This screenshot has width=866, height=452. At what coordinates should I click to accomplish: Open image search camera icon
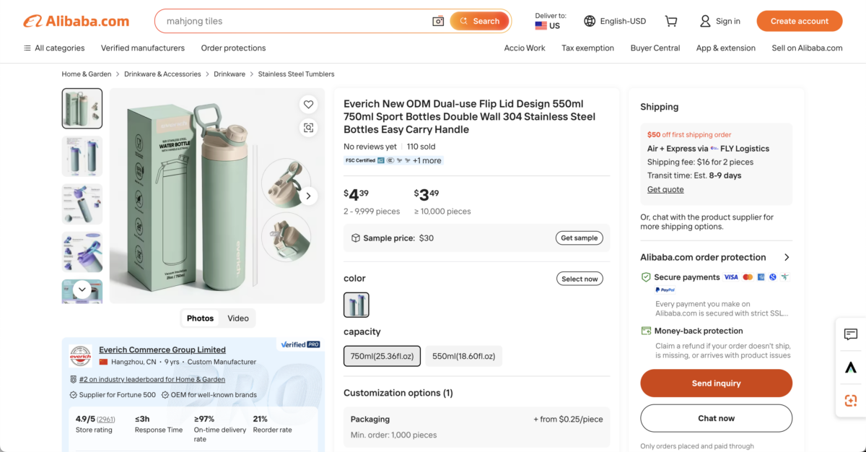click(x=438, y=22)
